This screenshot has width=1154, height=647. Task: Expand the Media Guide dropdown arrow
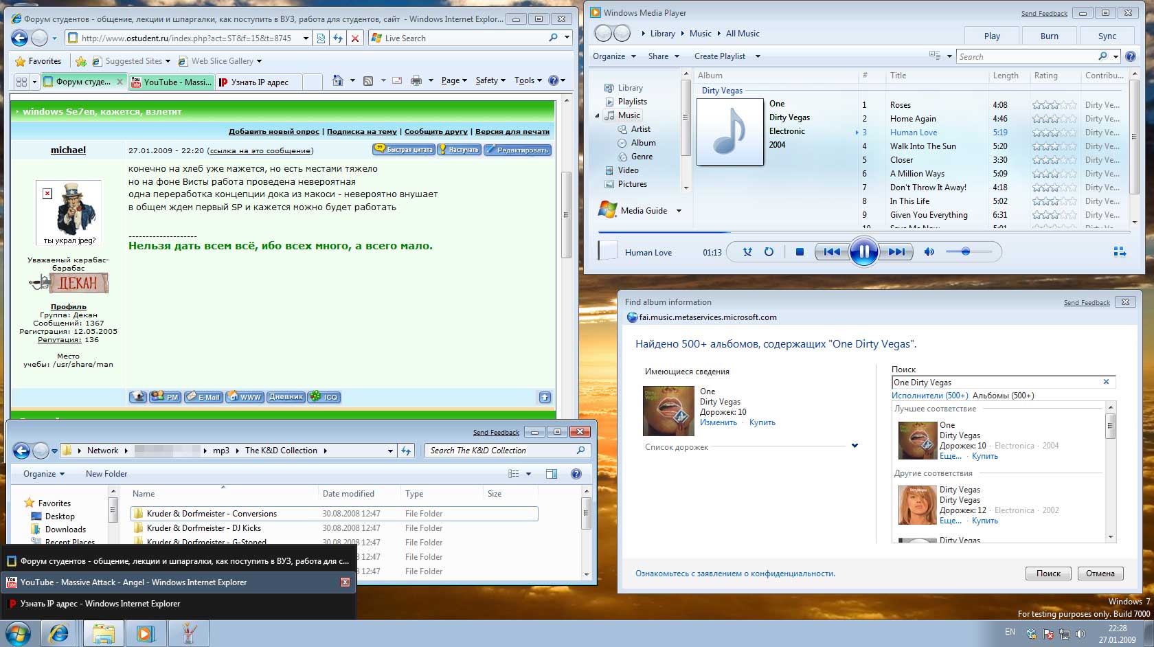[x=679, y=211]
